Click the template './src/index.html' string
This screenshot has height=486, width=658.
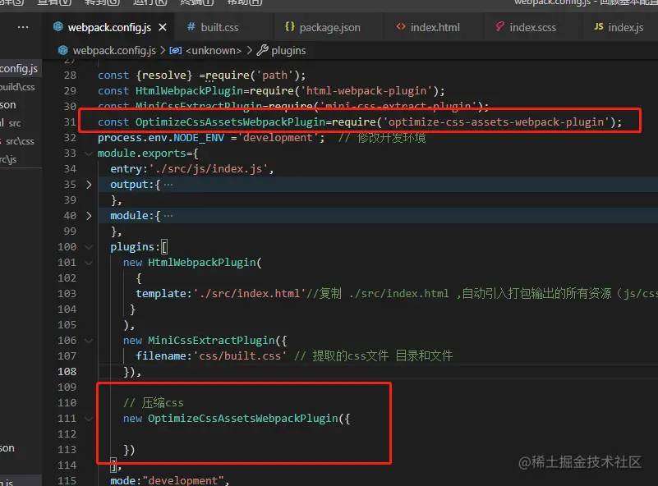(x=249, y=294)
